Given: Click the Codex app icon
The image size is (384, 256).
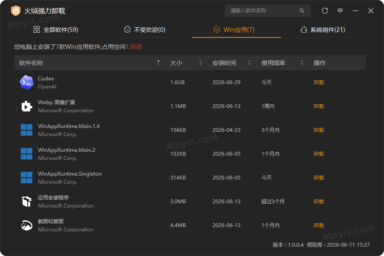Looking at the screenshot, I should tap(26, 82).
